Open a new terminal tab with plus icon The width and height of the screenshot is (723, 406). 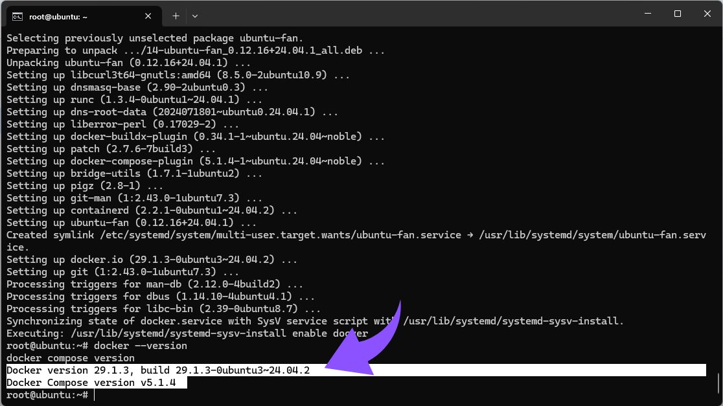[x=176, y=16]
